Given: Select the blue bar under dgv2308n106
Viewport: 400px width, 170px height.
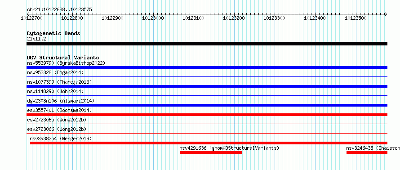Looking at the screenshot, I should [x=207, y=105].
